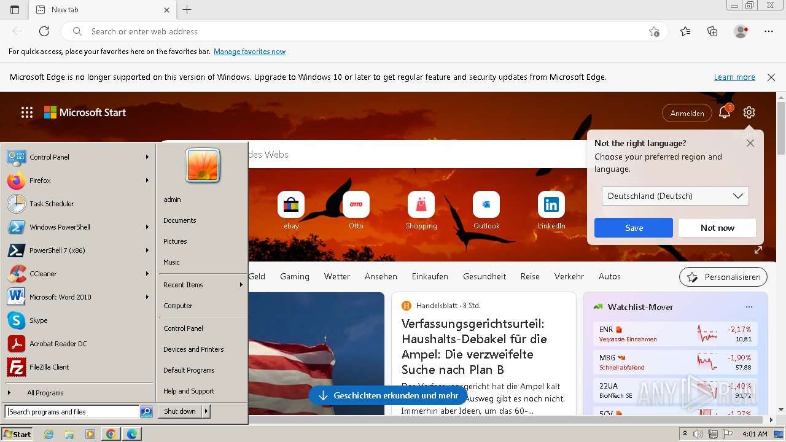
Task: Open the Edge profile avatar
Action: 741,31
